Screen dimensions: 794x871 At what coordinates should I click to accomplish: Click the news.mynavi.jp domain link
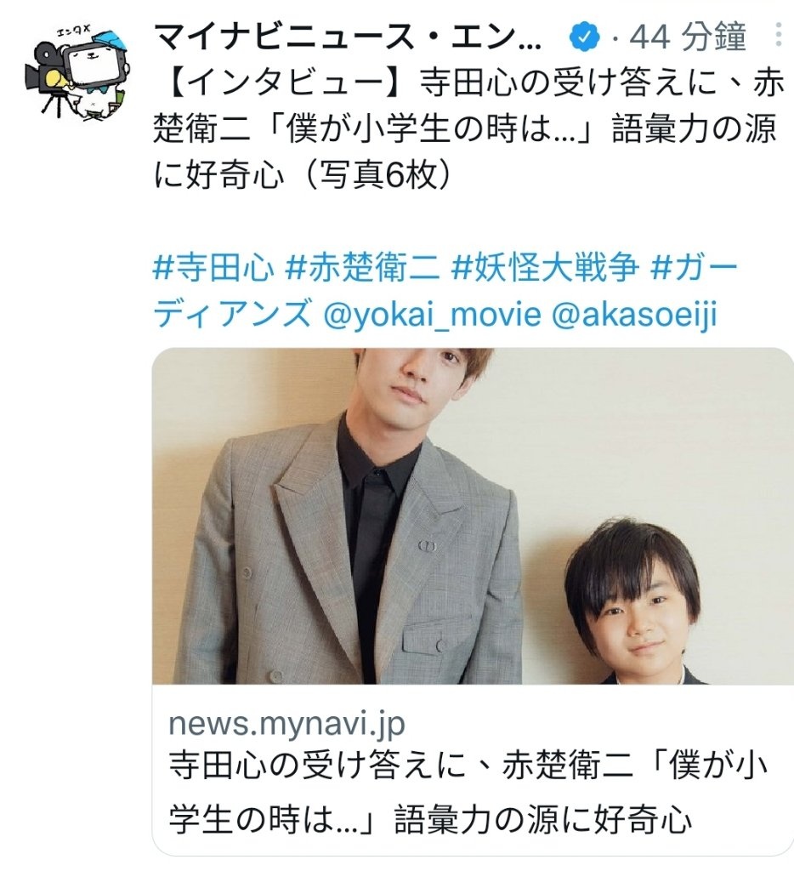(286, 723)
